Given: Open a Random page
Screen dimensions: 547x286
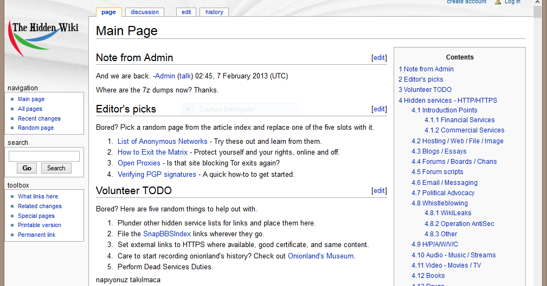Looking at the screenshot, I should (x=36, y=128).
